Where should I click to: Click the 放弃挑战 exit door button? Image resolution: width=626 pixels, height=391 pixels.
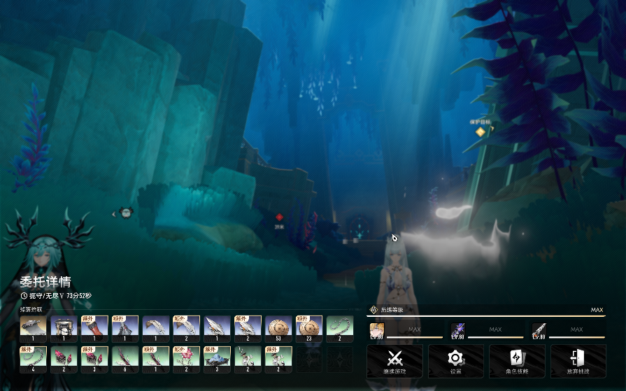pos(578,360)
